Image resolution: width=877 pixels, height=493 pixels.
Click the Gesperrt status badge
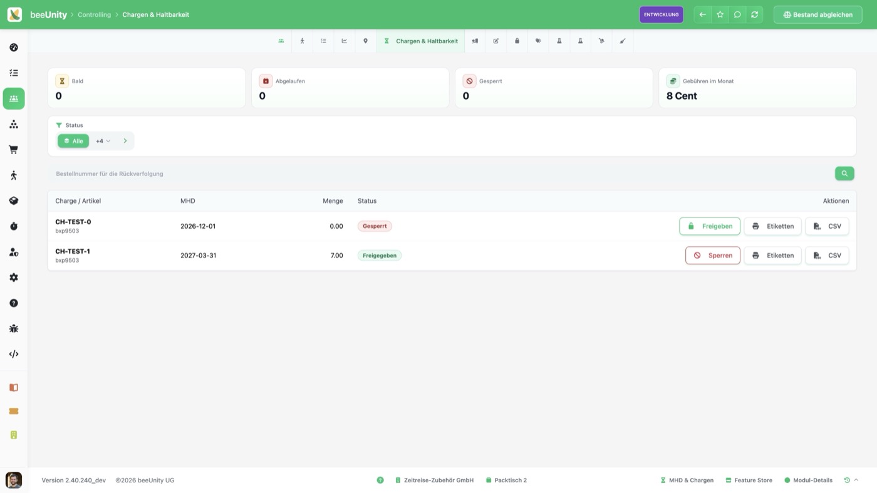coord(375,226)
